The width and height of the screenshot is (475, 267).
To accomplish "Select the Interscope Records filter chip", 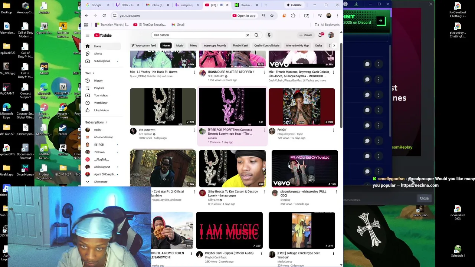I will (215, 46).
